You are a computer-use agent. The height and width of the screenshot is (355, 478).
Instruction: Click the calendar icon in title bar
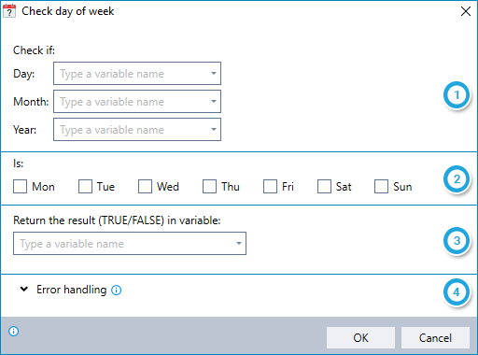point(9,11)
